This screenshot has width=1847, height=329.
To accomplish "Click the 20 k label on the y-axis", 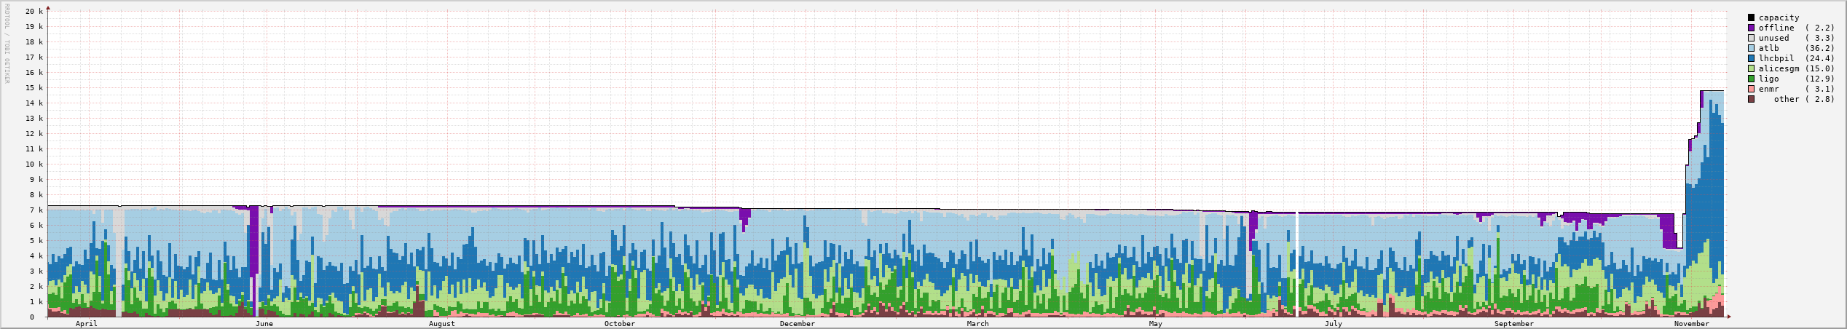I will (34, 12).
